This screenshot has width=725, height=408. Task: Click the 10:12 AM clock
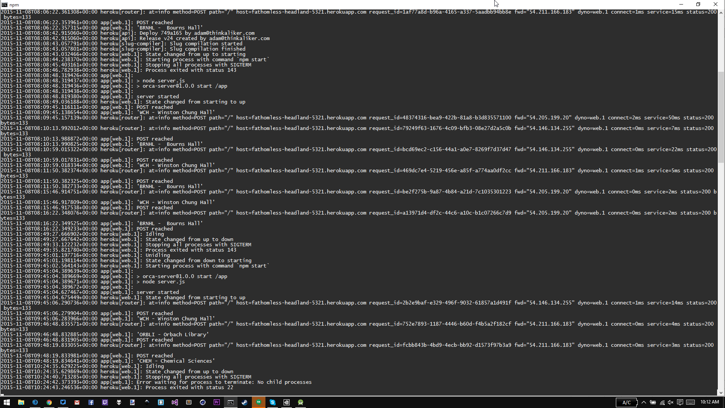[x=710, y=402]
